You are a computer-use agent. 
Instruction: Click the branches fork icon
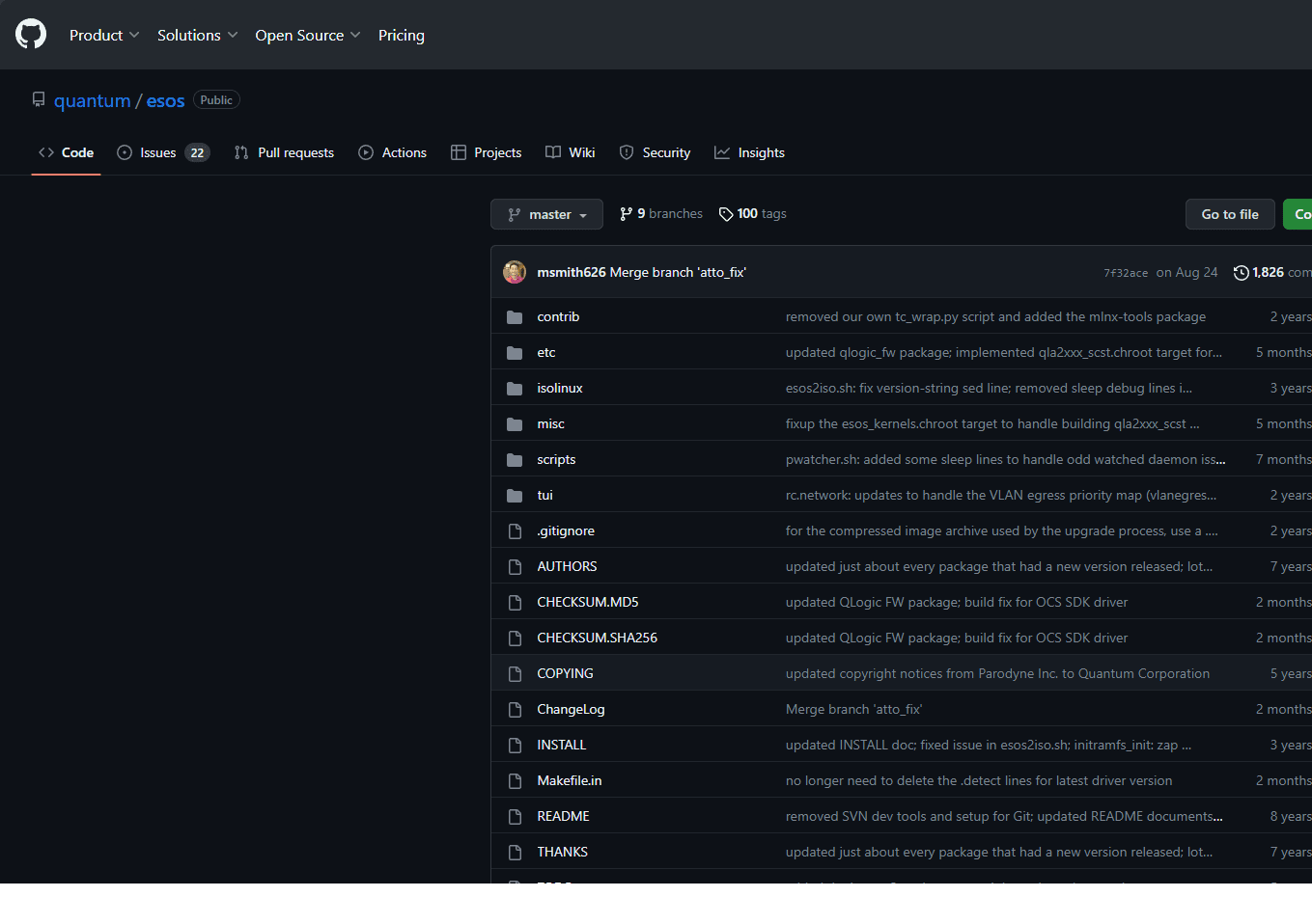[627, 214]
